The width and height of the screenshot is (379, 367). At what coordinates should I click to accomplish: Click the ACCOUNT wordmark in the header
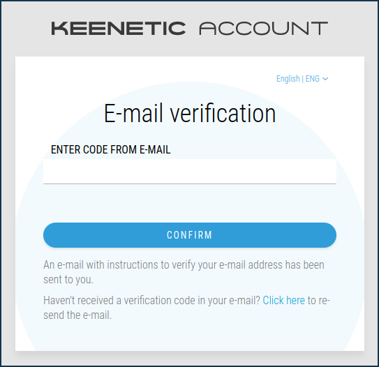tap(263, 29)
